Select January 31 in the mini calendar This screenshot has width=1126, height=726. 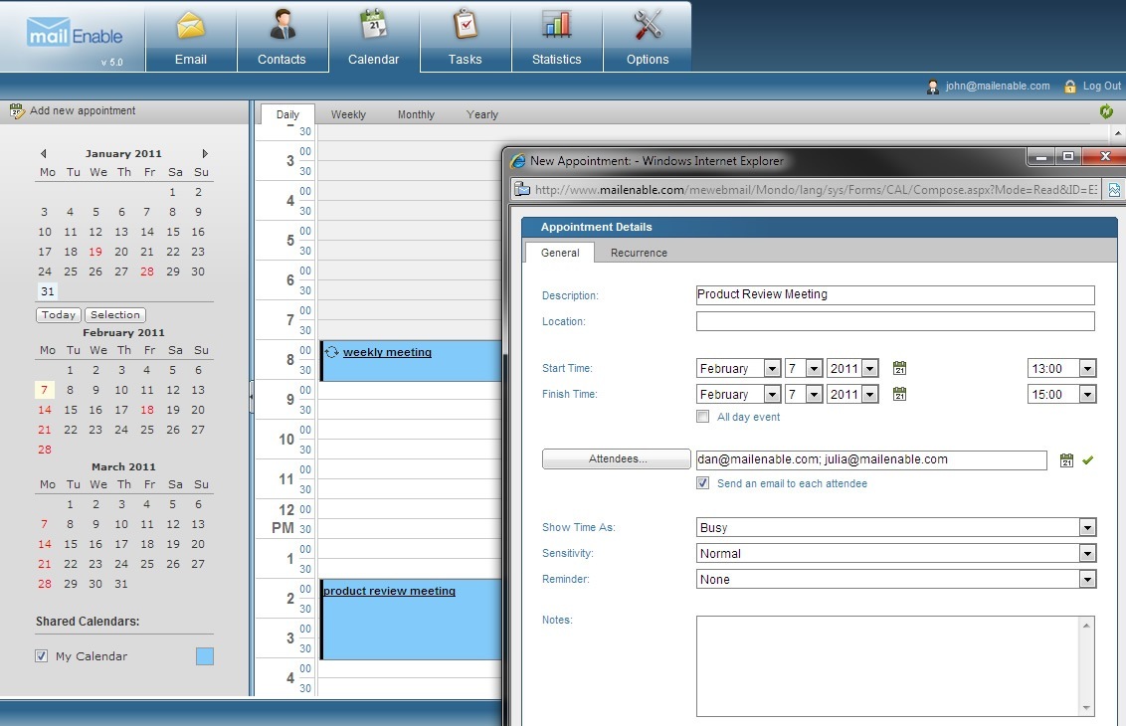pyautogui.click(x=48, y=291)
